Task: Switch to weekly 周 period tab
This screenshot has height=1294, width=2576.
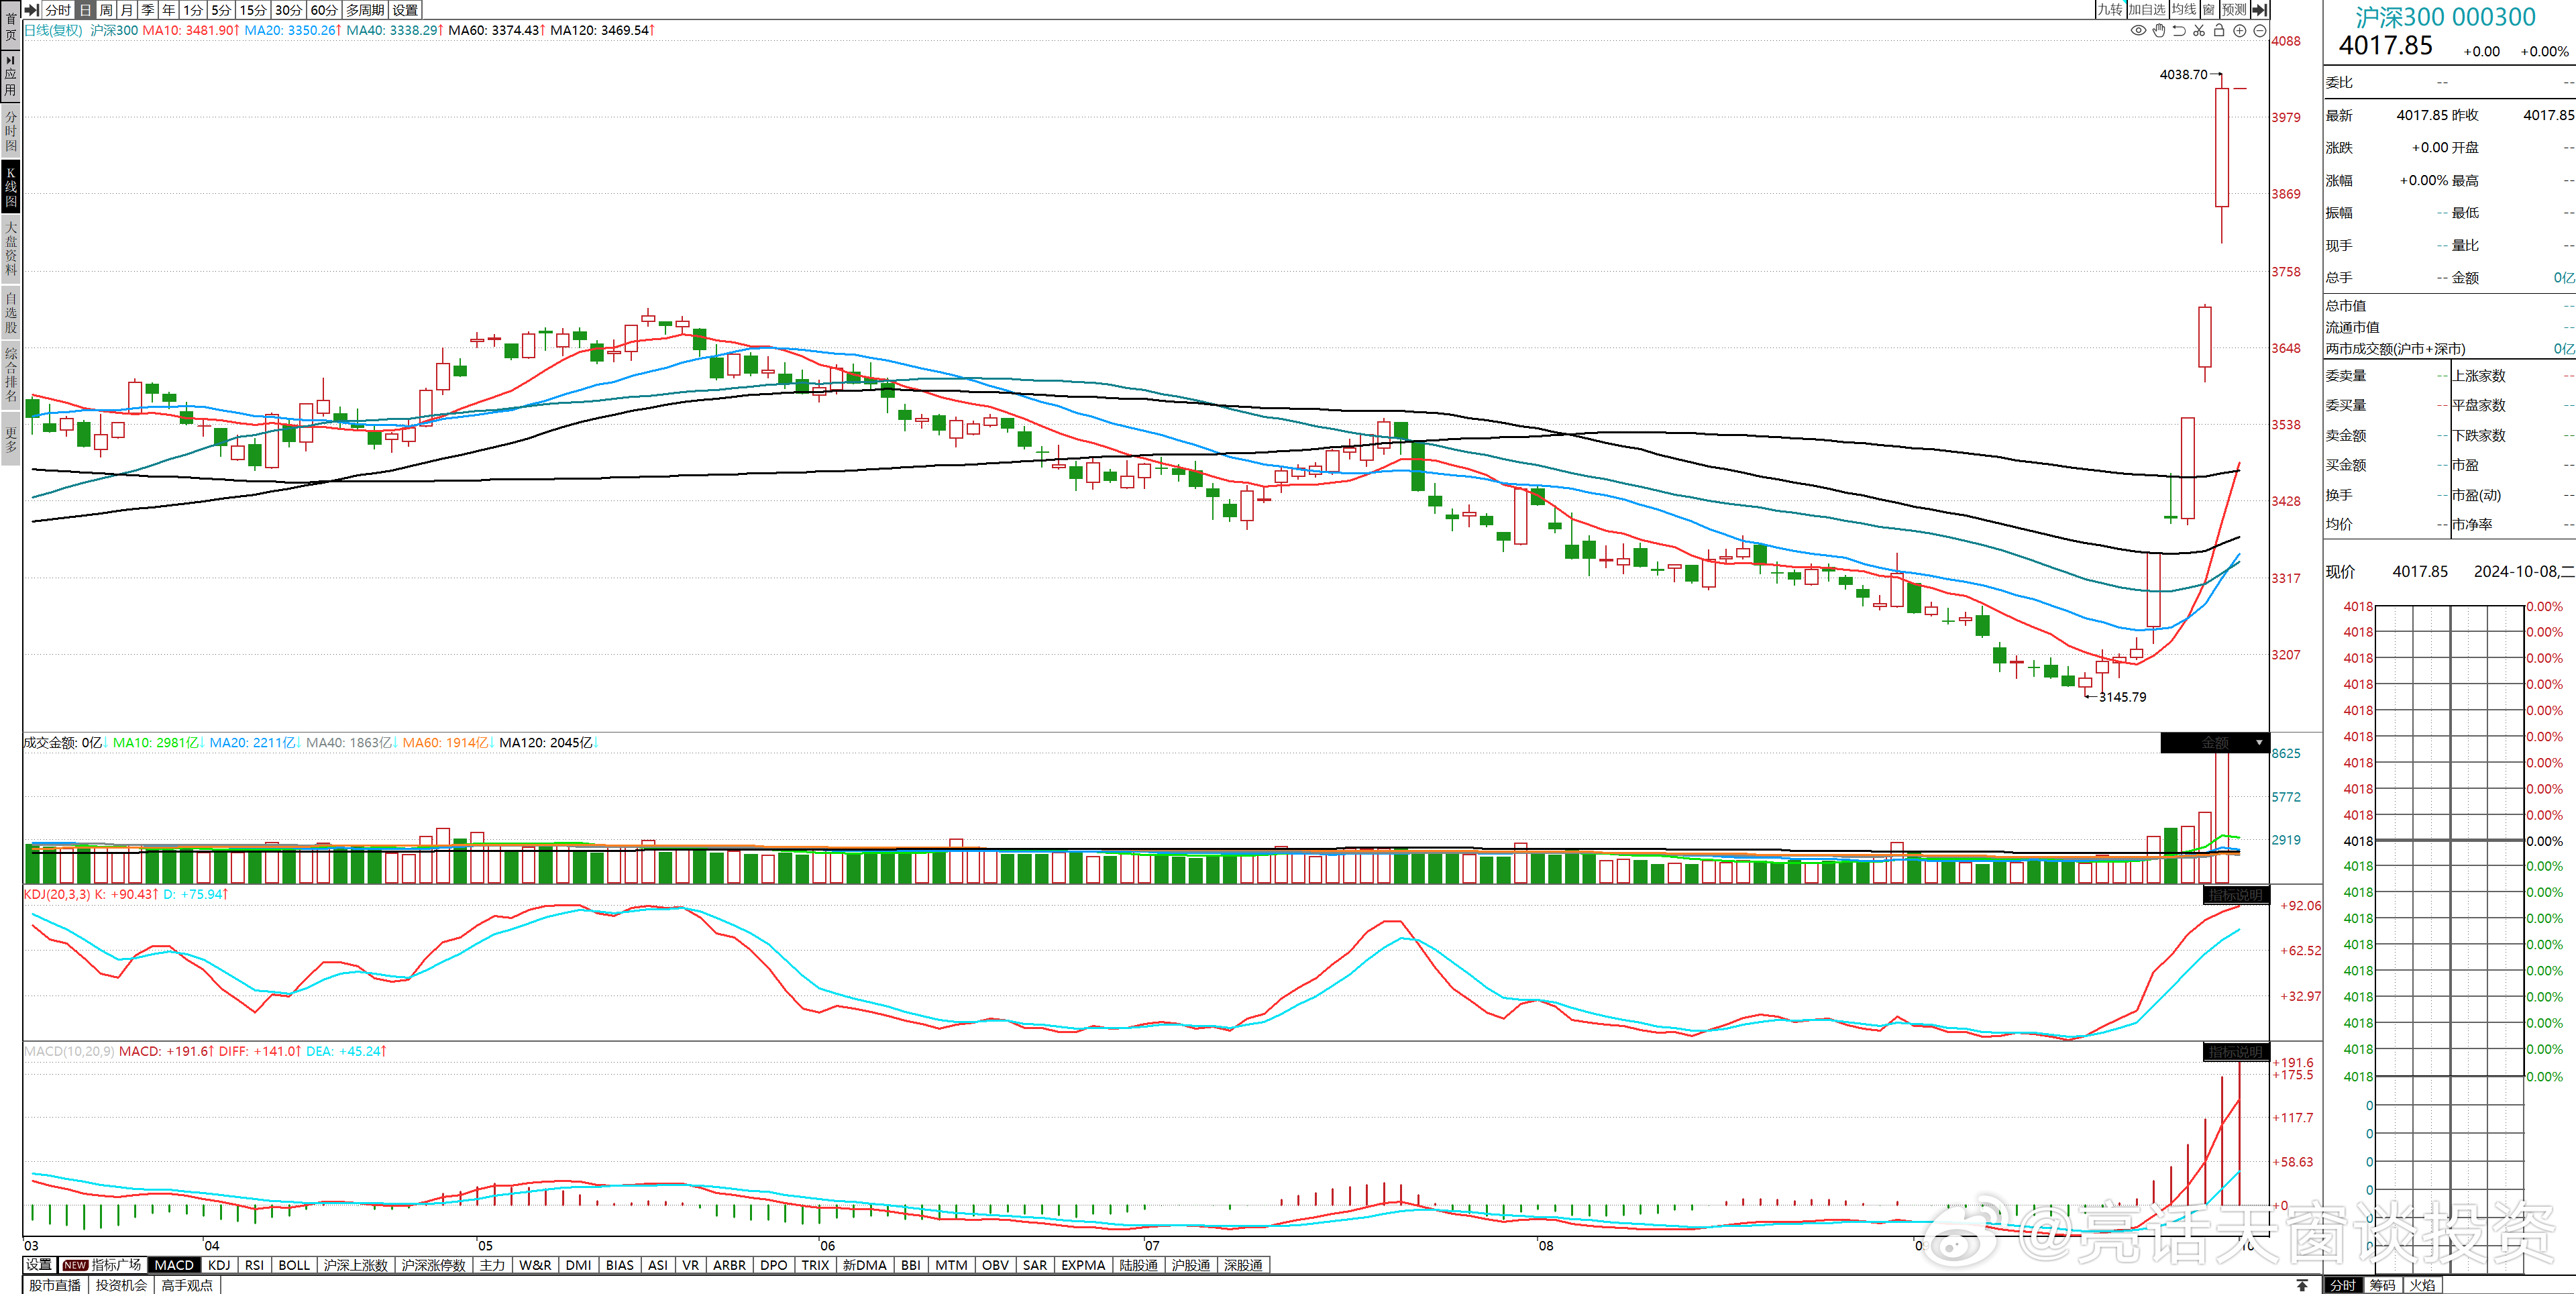Action: coord(106,9)
